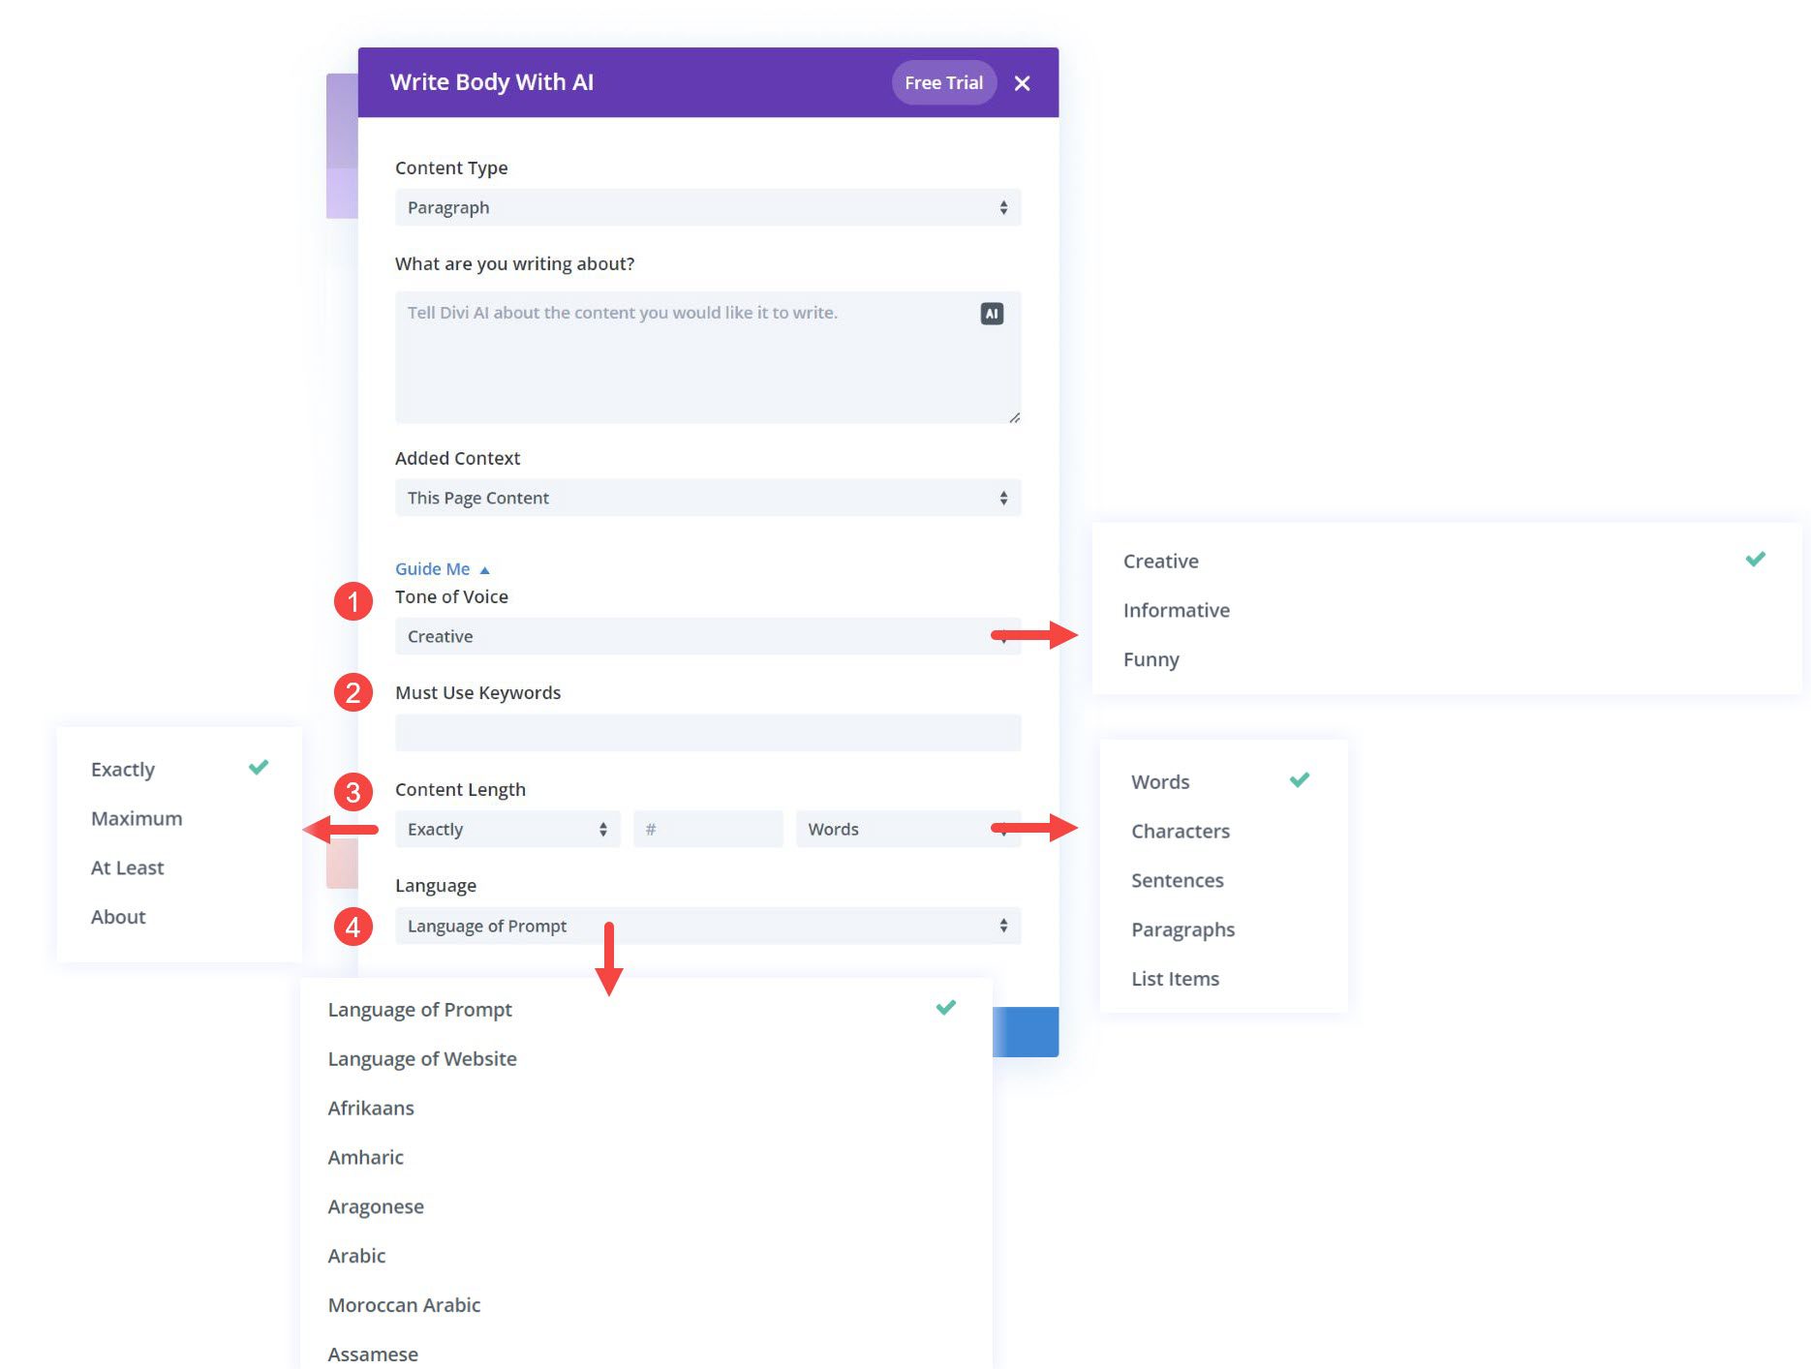This screenshot has width=1811, height=1369.
Task: Click the content length number field
Action: click(x=707, y=830)
